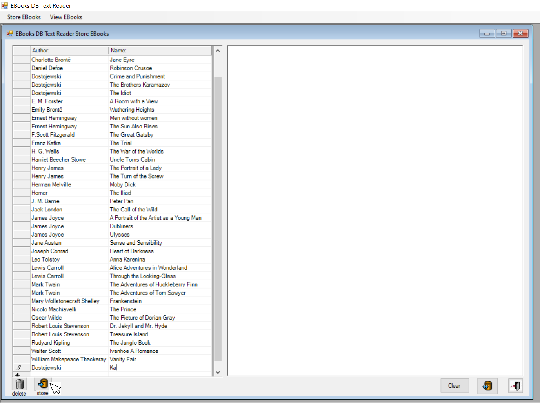Select the 'The Idiot' cell
Viewport: 540px width, 403px height.
160,93
